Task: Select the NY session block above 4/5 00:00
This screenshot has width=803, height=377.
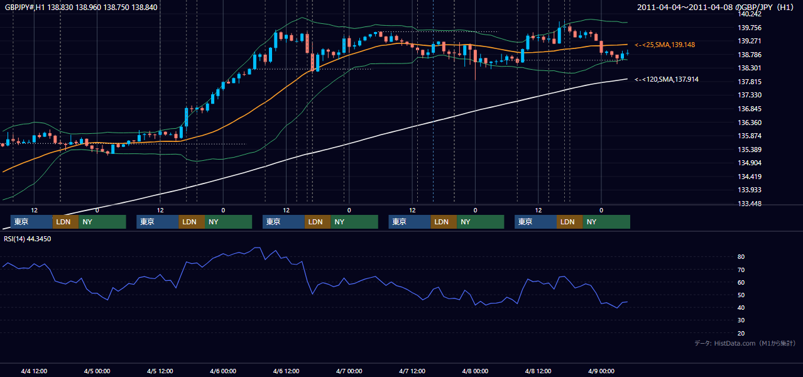Action: [x=102, y=222]
